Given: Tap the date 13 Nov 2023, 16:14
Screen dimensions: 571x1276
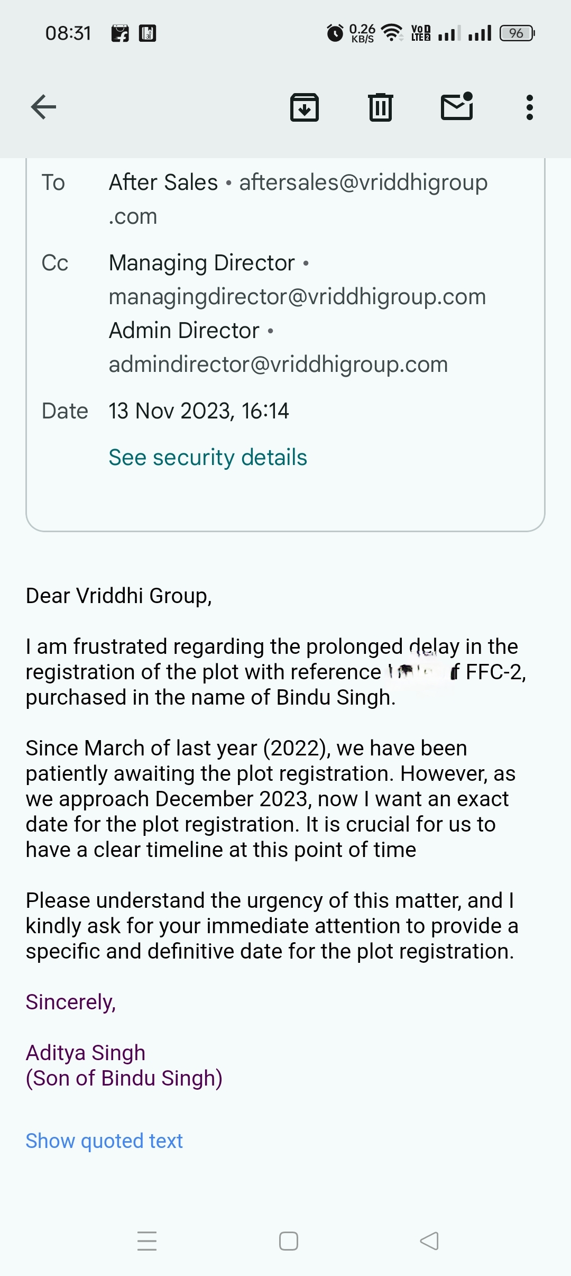Looking at the screenshot, I should point(199,411).
